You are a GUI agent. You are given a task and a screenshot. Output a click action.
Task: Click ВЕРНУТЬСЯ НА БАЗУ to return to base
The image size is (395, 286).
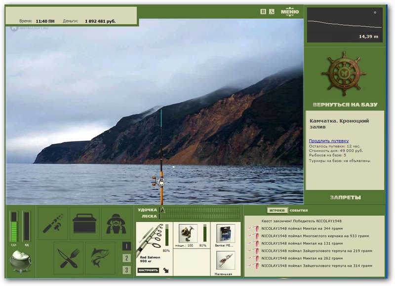pos(345,105)
